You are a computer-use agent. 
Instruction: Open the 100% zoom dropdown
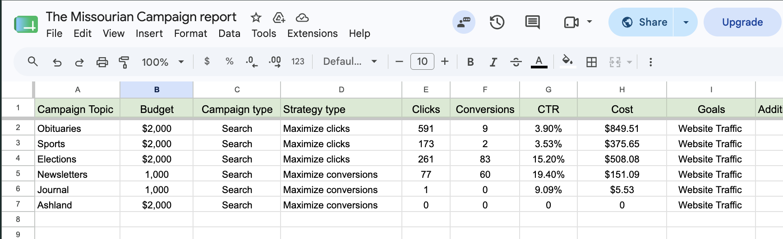(x=163, y=62)
